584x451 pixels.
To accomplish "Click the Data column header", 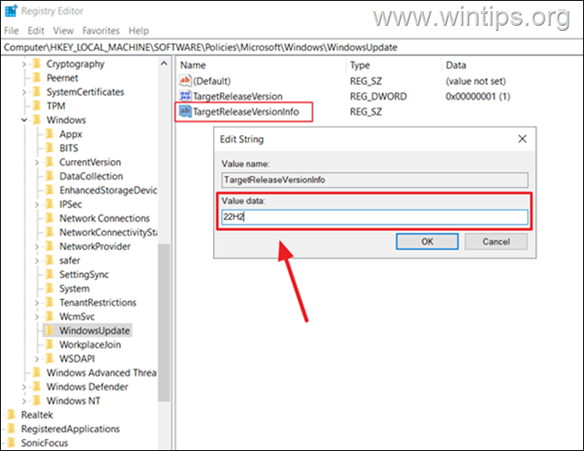I will click(456, 65).
